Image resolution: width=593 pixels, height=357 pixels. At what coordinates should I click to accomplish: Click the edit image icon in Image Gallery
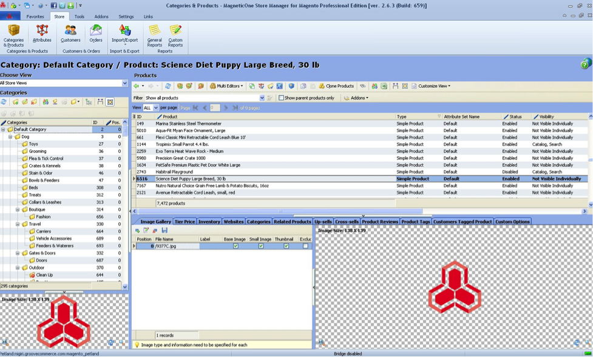click(146, 230)
